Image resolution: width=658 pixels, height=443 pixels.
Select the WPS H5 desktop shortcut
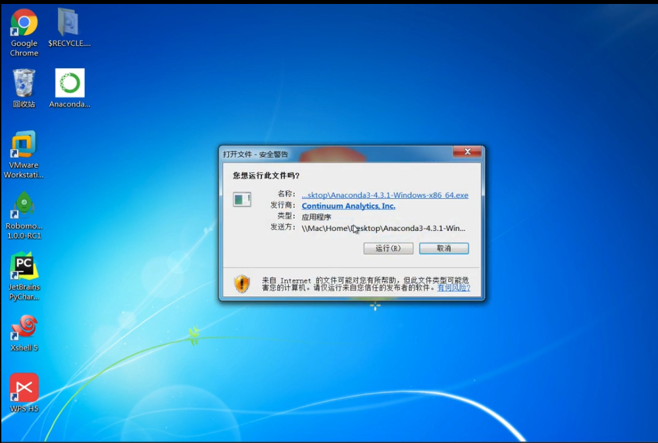(x=24, y=393)
